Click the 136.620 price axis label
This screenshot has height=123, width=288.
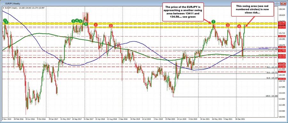282,15
